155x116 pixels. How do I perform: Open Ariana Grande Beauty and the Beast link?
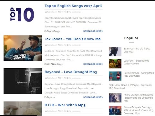tap(139, 98)
